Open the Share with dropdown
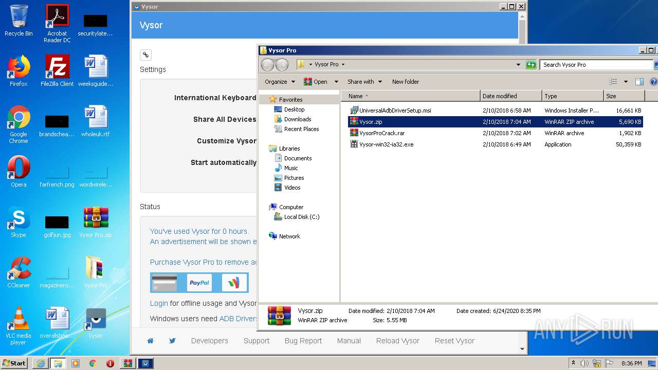 tap(364, 82)
